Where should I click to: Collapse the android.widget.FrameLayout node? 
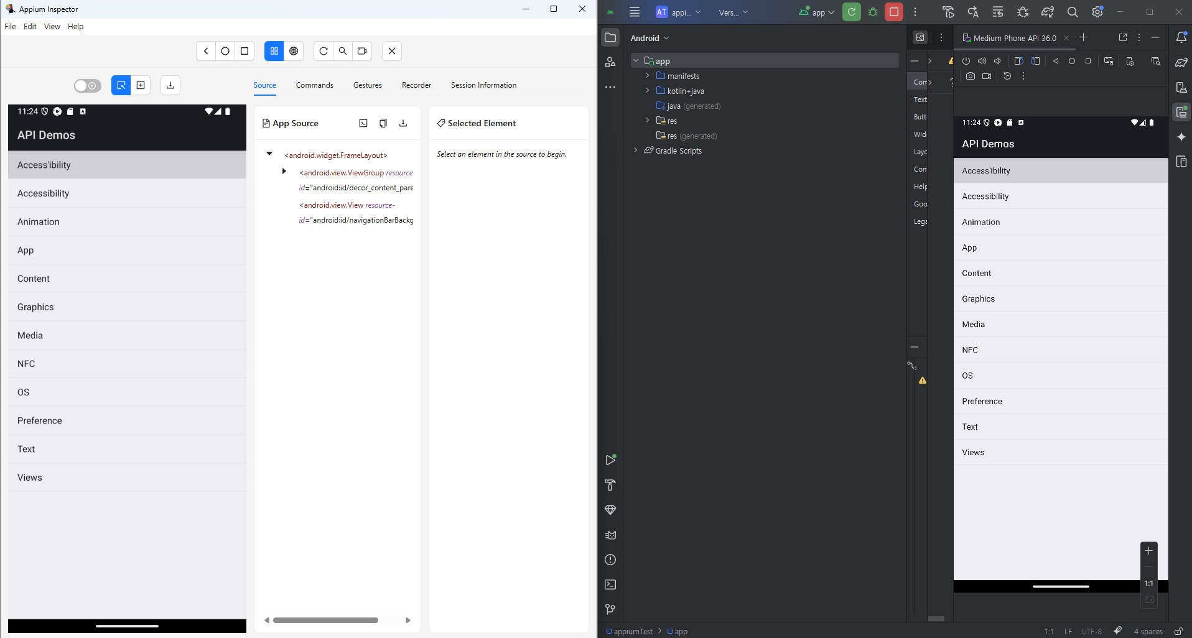[x=269, y=154]
